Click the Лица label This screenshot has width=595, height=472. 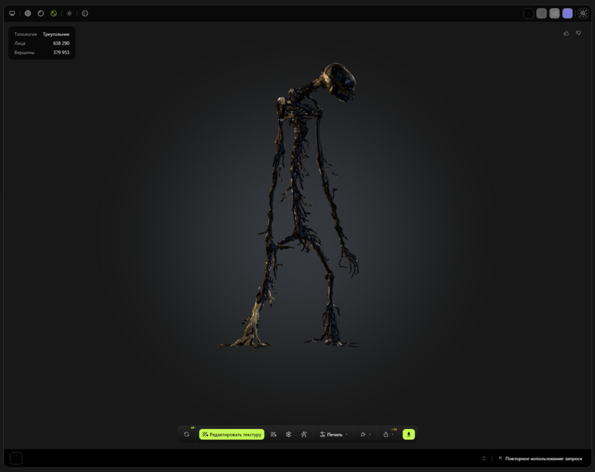20,43
